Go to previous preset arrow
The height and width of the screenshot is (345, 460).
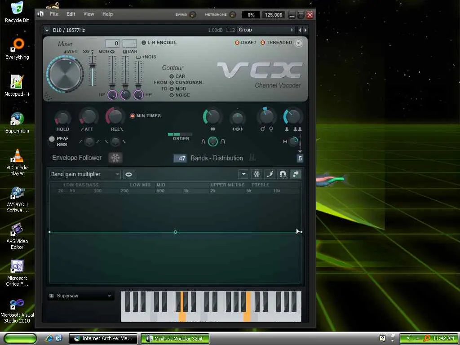(300, 30)
